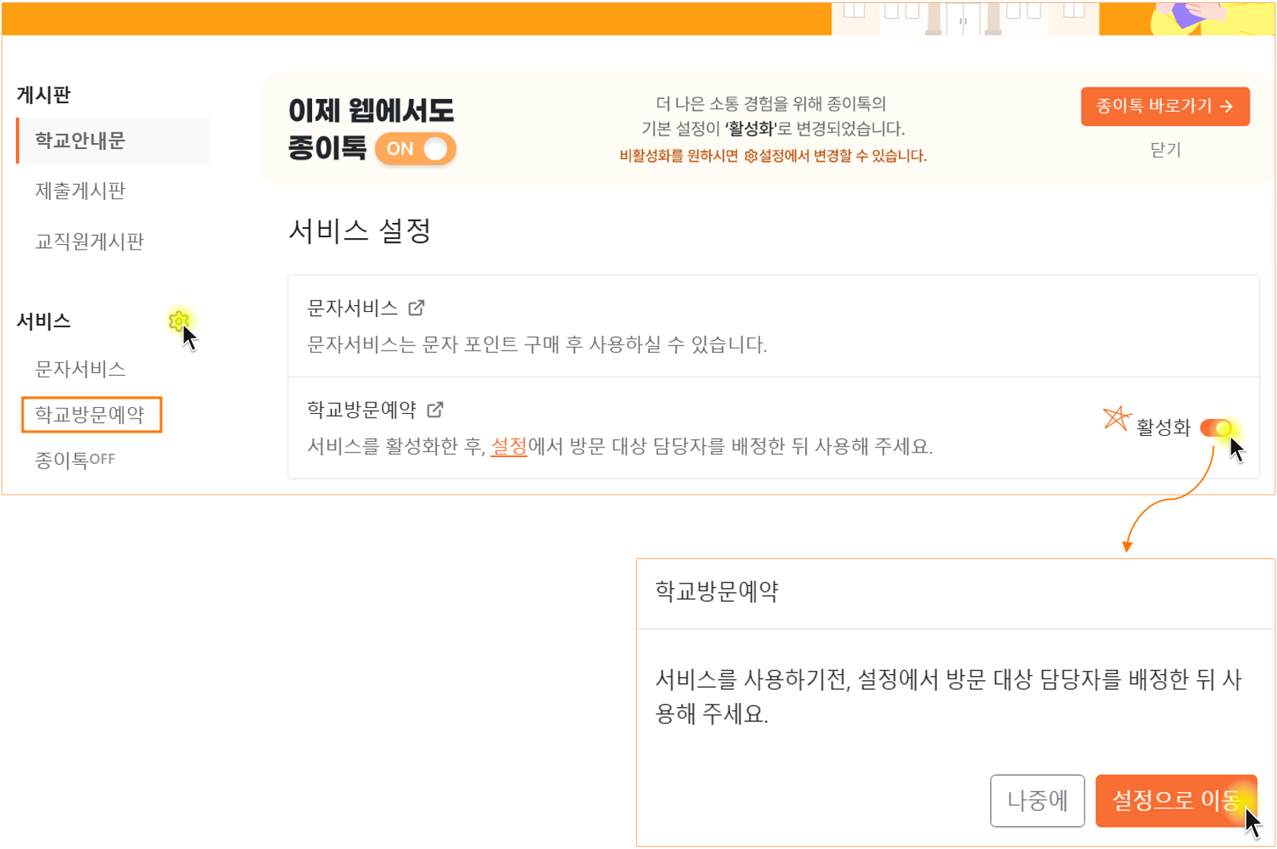The width and height of the screenshot is (1277, 849).
Task: Click the 학교방문예약 dialog title
Action: [717, 592]
